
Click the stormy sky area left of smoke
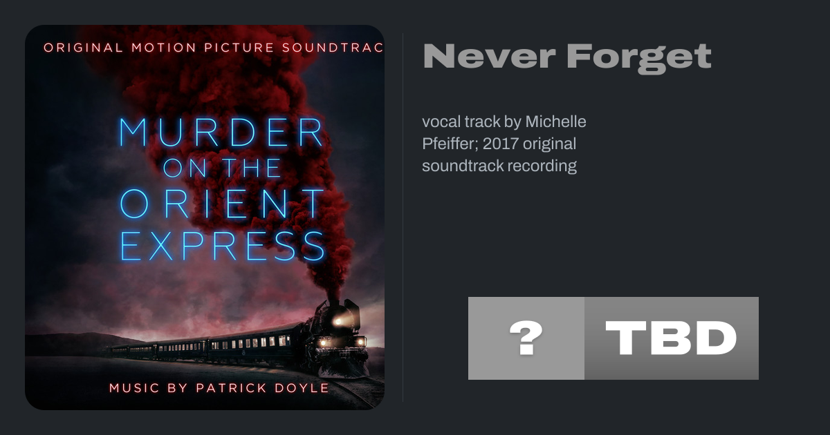(69, 173)
